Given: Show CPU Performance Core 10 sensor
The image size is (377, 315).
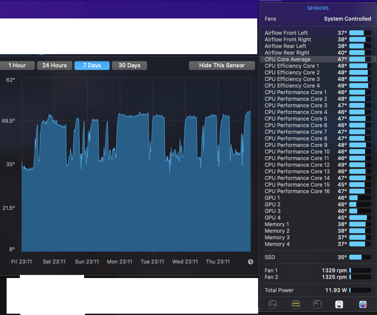Looking at the screenshot, I should (x=318, y=152).
